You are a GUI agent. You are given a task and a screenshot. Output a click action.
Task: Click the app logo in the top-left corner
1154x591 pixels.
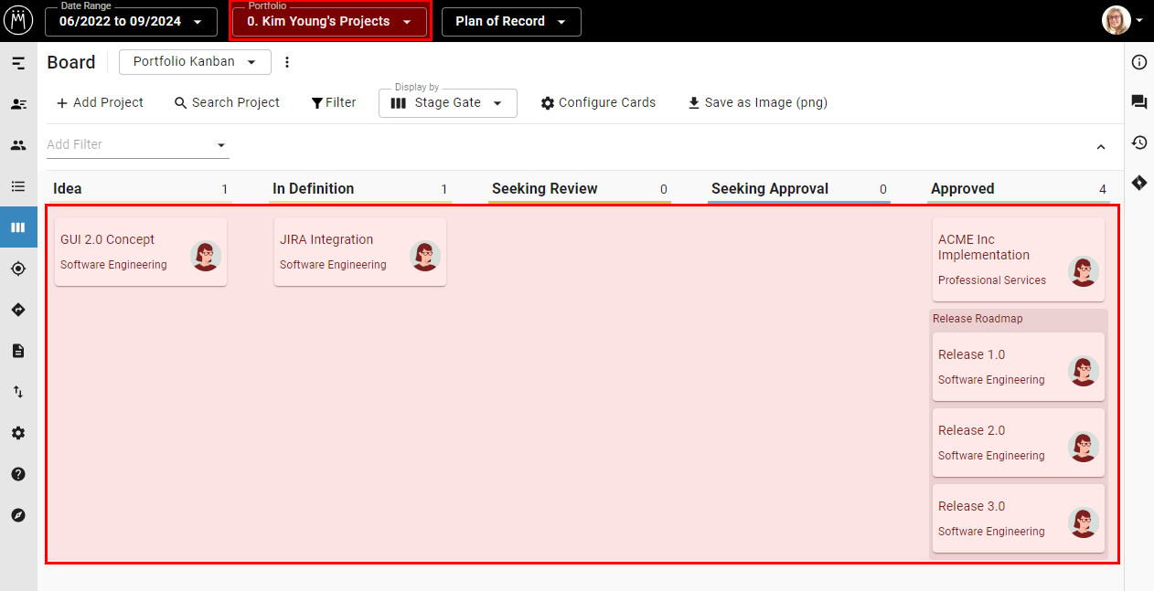coord(18,20)
